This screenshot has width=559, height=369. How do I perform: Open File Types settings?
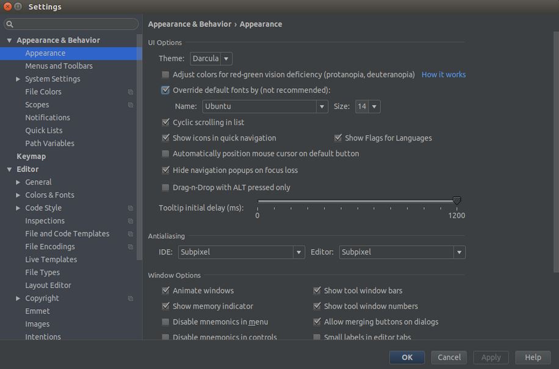click(x=43, y=273)
